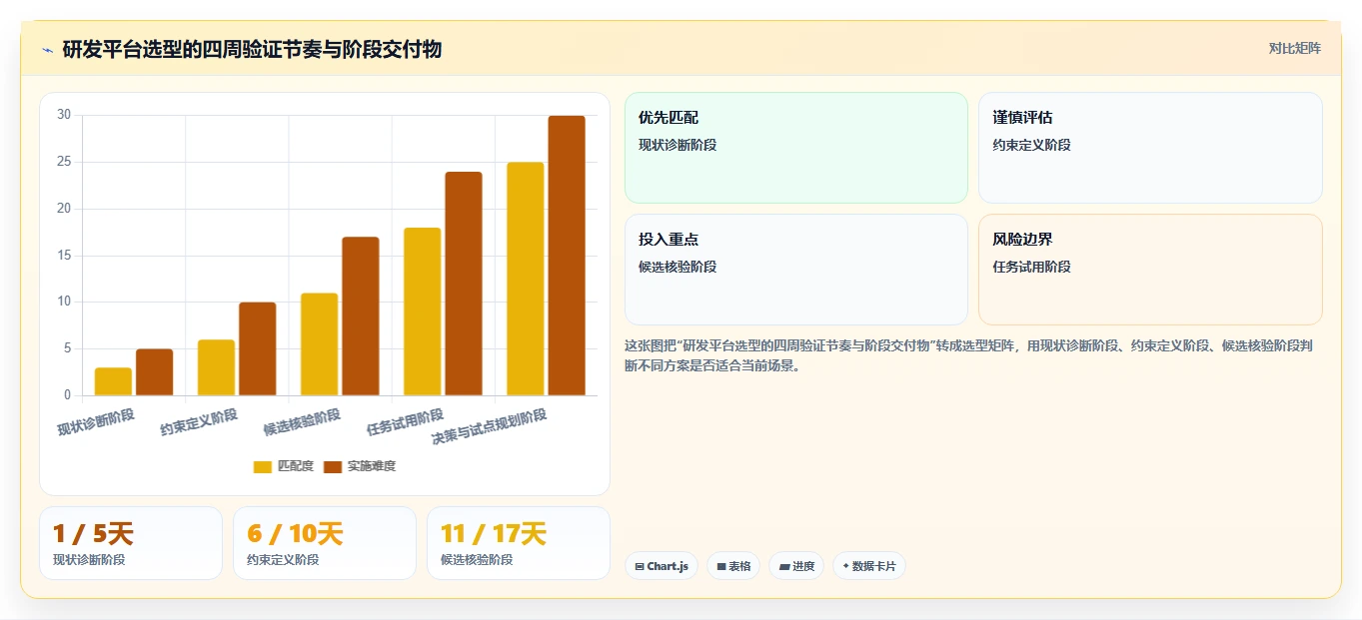Select the 进度 tag chip

pos(796,566)
